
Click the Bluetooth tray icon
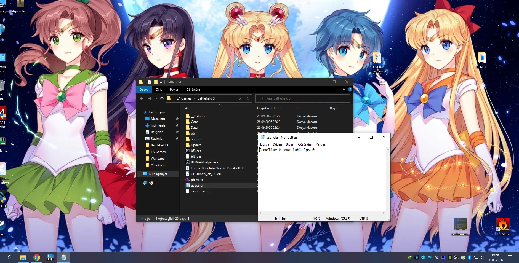click(x=469, y=257)
